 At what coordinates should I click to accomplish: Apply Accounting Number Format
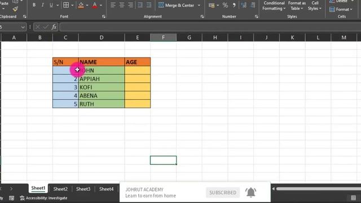click(212, 5)
